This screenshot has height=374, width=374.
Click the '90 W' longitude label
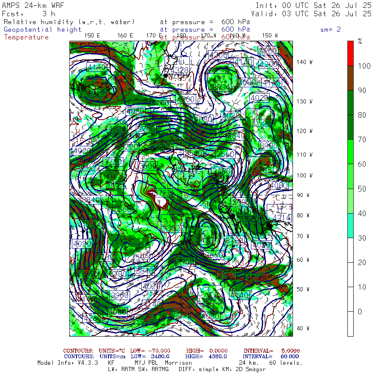(x=303, y=195)
